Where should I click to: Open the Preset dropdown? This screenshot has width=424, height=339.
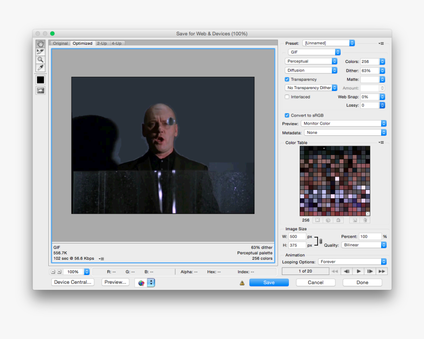(328, 43)
